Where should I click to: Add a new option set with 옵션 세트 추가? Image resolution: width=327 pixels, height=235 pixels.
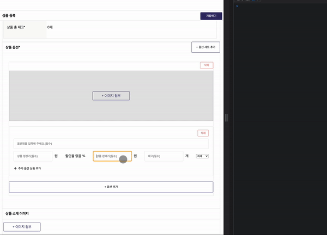205,47
